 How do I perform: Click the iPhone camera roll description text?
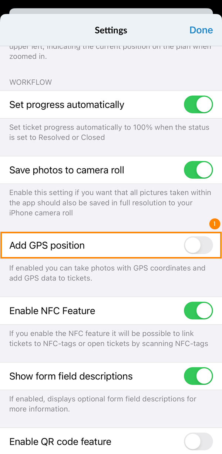(x=110, y=203)
